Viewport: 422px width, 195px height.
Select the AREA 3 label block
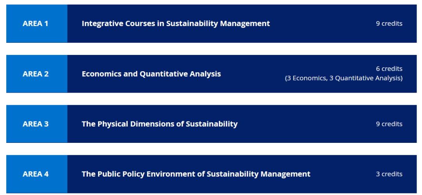click(37, 124)
